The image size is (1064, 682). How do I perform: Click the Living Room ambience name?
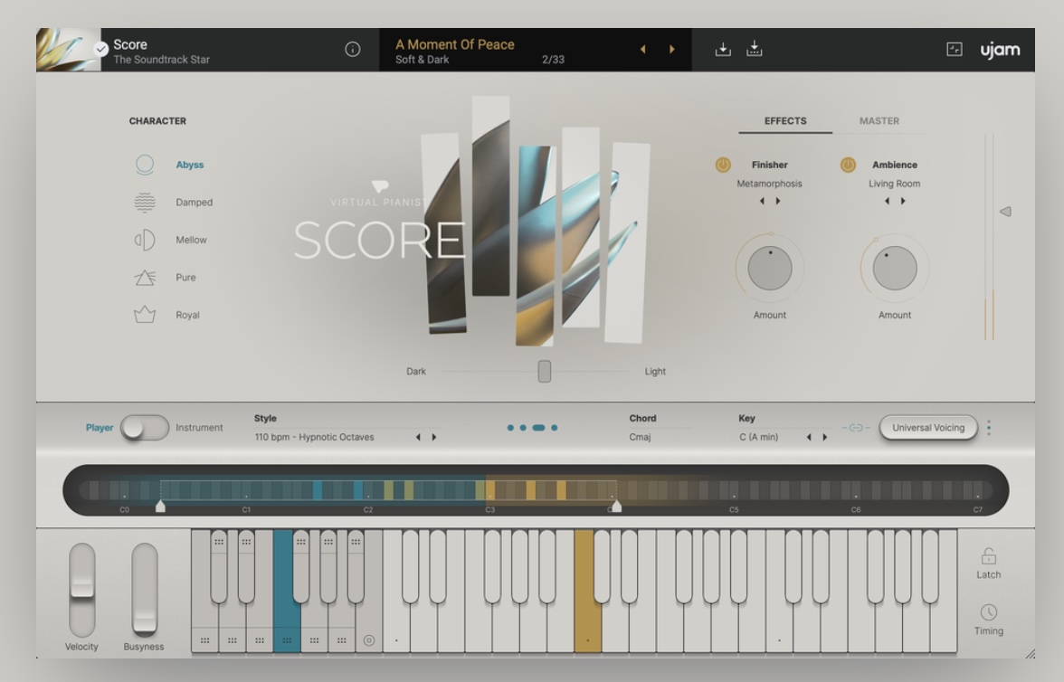[894, 184]
